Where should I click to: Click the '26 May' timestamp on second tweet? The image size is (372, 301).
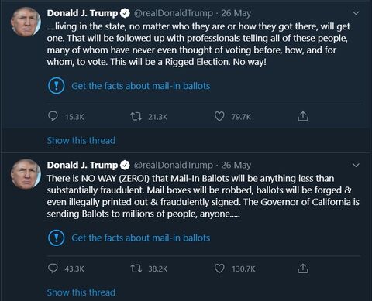(x=236, y=165)
